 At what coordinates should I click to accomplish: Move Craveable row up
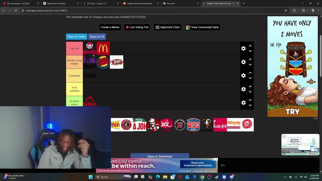[x=250, y=73]
